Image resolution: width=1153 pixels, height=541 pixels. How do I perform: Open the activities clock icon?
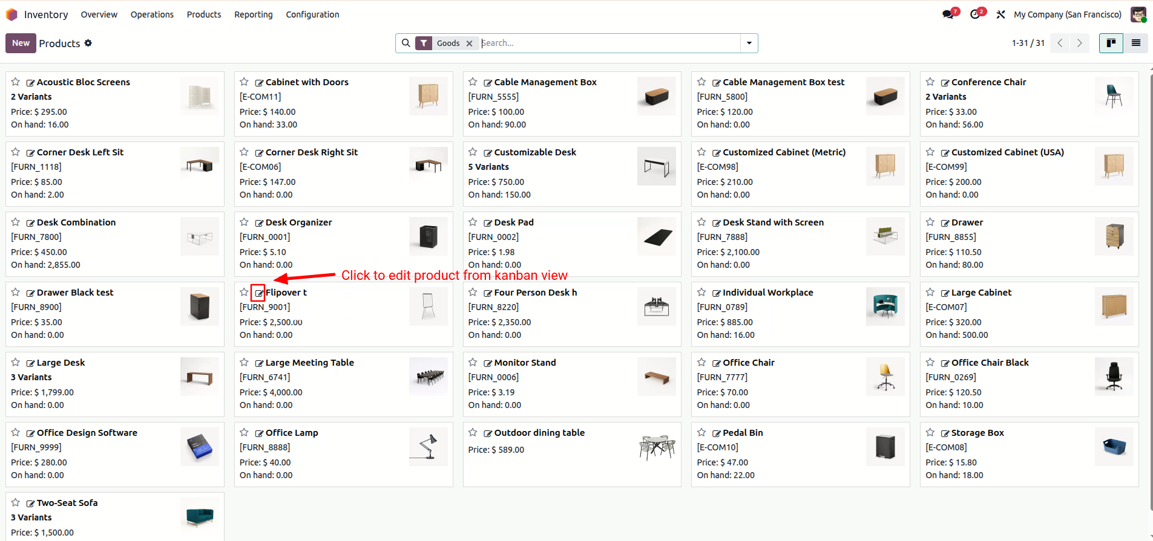(x=975, y=15)
